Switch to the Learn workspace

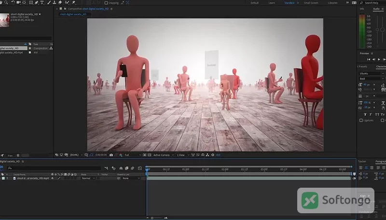(272, 3)
